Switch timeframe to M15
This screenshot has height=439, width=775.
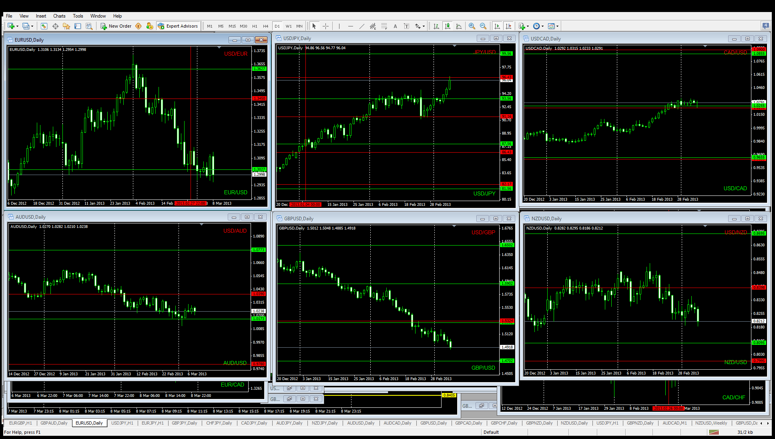[x=232, y=26]
